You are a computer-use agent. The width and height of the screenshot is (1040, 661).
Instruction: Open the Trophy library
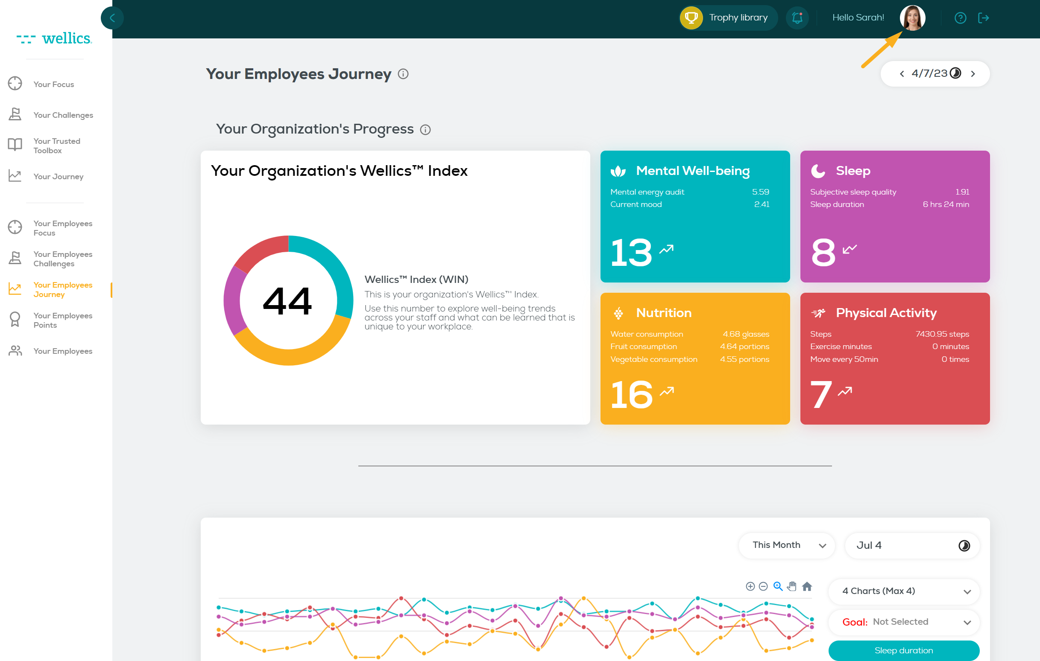pos(727,17)
